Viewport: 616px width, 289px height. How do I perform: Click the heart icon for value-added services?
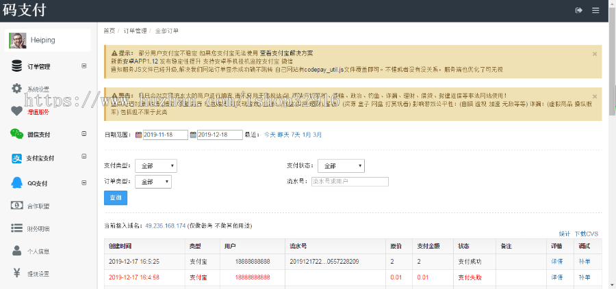tap(16, 112)
